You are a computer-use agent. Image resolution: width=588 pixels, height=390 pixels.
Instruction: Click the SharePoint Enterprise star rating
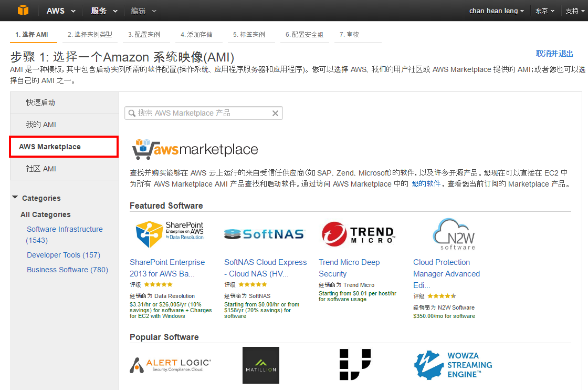coord(158,284)
